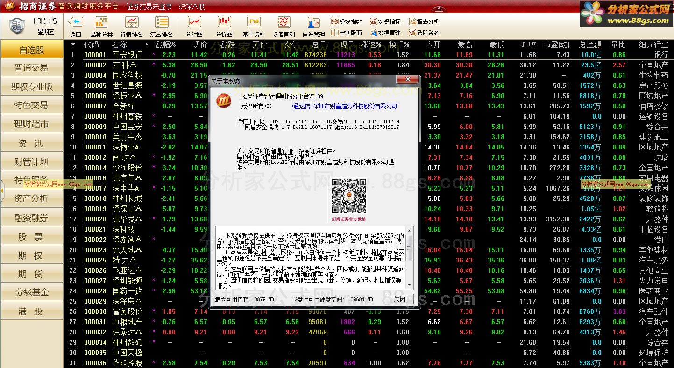This screenshot has height=368, width=674.
Task: Click disclaimer scrollbar down arrow
Action: click(x=410, y=285)
